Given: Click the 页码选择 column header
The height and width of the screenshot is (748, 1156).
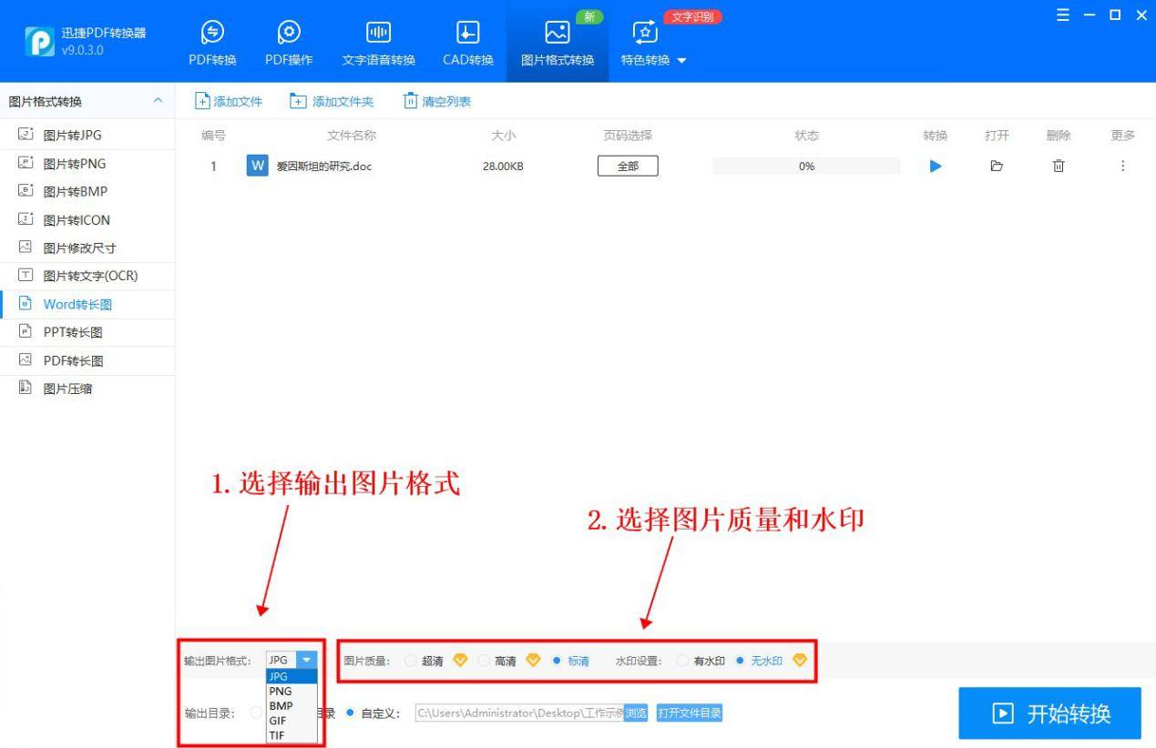Looking at the screenshot, I should pyautogui.click(x=628, y=136).
